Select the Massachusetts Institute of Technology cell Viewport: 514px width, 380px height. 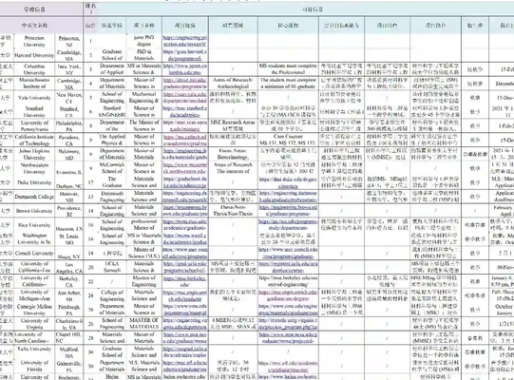[34, 84]
